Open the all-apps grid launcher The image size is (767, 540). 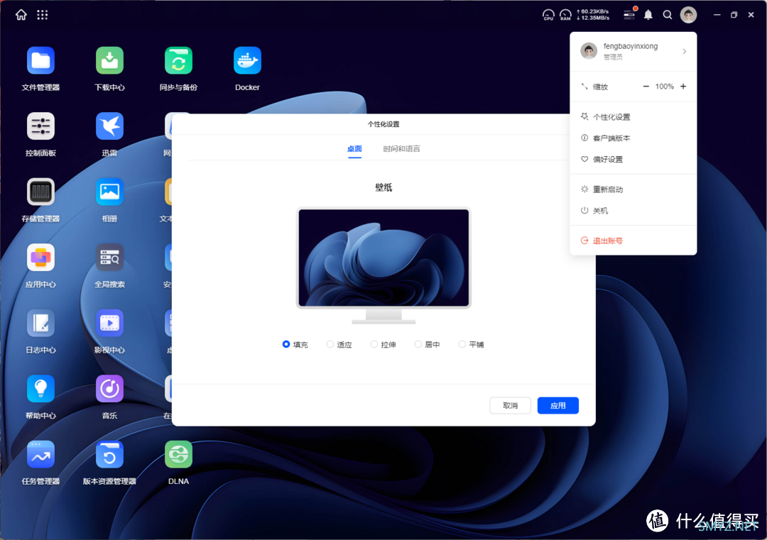click(x=43, y=15)
